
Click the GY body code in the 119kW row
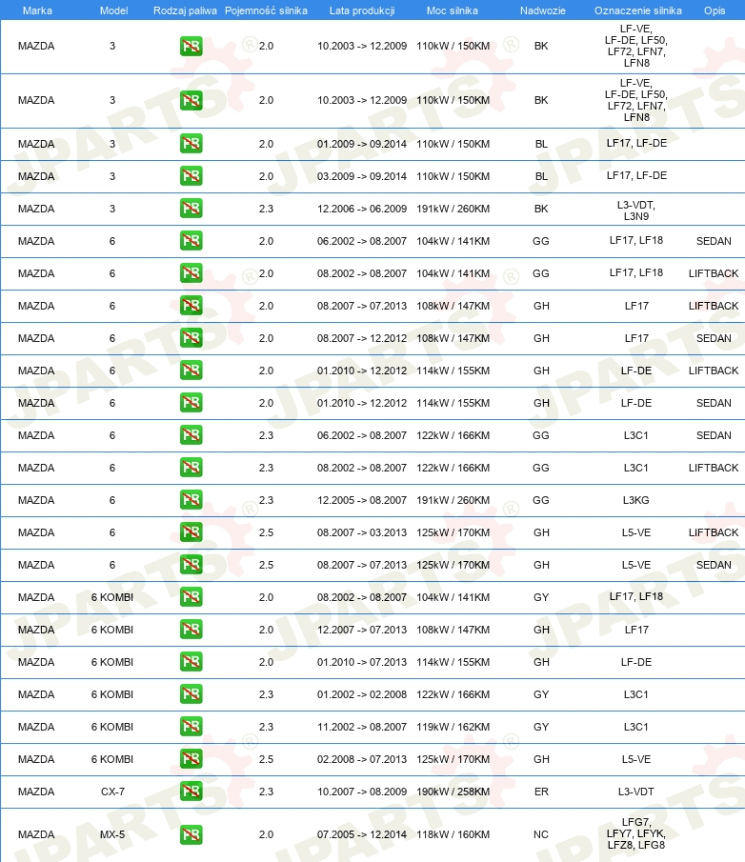tap(541, 727)
